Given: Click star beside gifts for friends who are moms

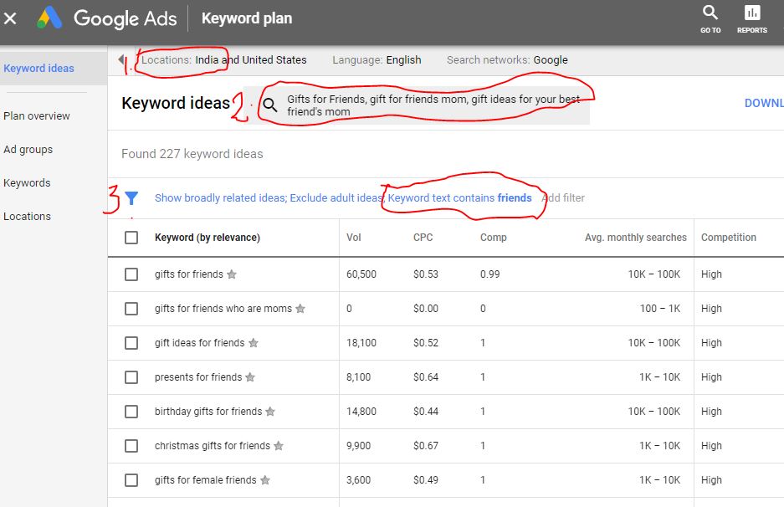Looking at the screenshot, I should (x=300, y=309).
